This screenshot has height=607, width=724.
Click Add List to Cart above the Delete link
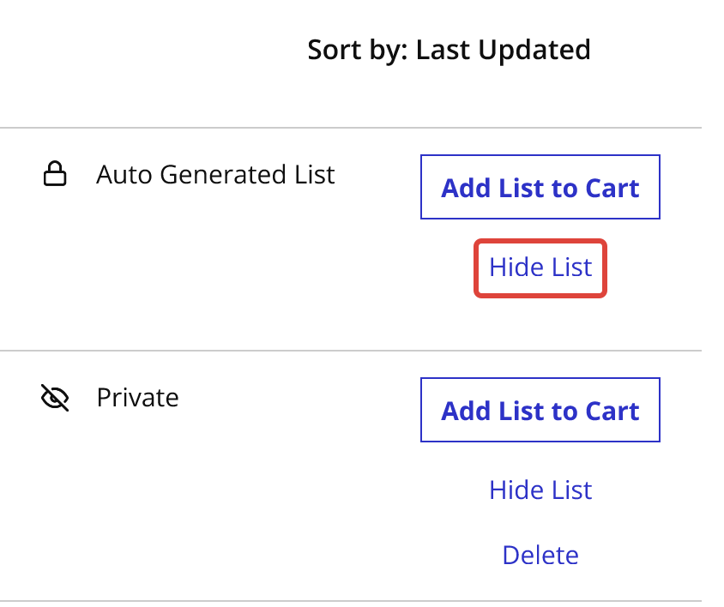[x=540, y=410]
